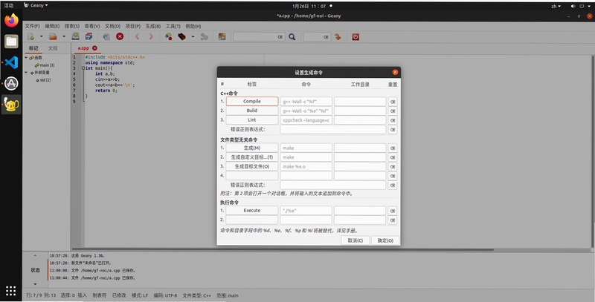595x302 pixels.
Task: Click the Run gears toolbar icon
Action: point(205,36)
